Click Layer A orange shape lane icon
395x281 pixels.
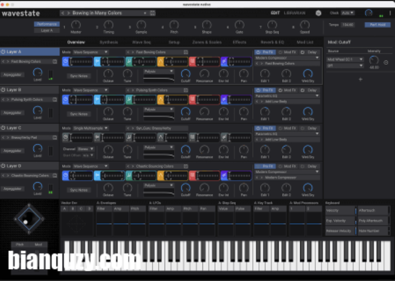pyautogui.click(x=160, y=61)
